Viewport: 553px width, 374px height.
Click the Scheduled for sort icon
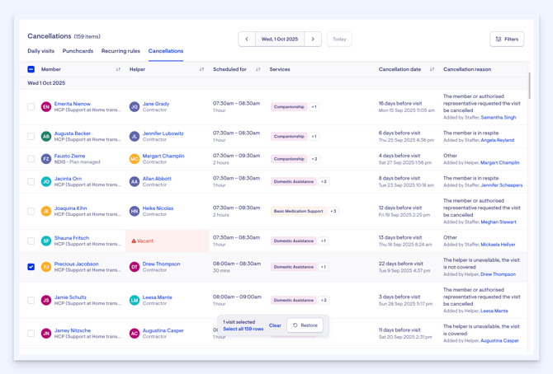[x=258, y=69]
